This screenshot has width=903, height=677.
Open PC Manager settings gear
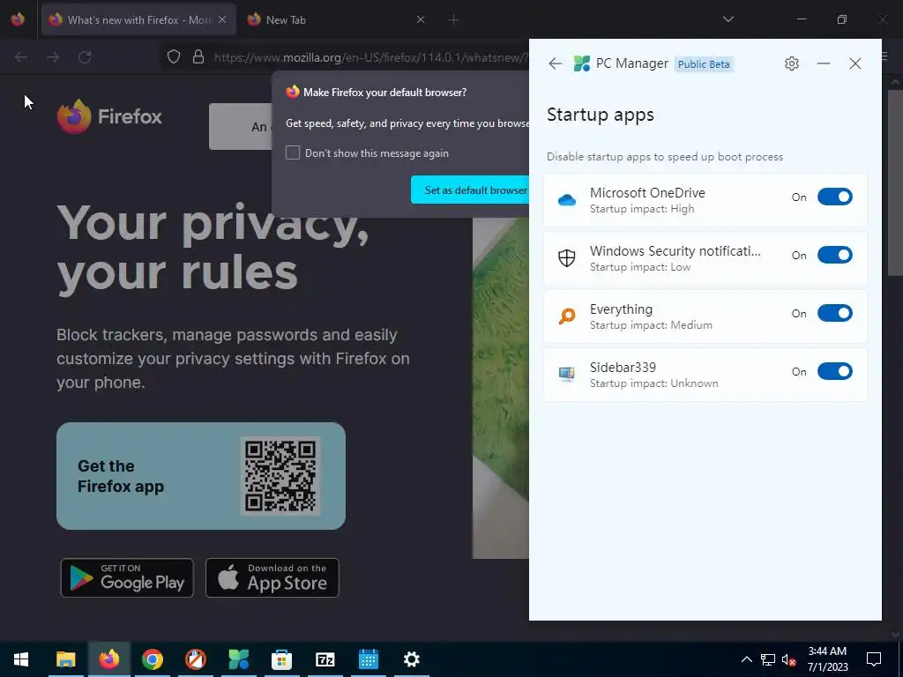click(x=792, y=63)
